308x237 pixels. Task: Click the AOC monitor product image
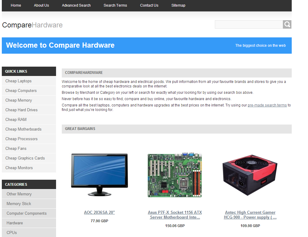(x=99, y=175)
